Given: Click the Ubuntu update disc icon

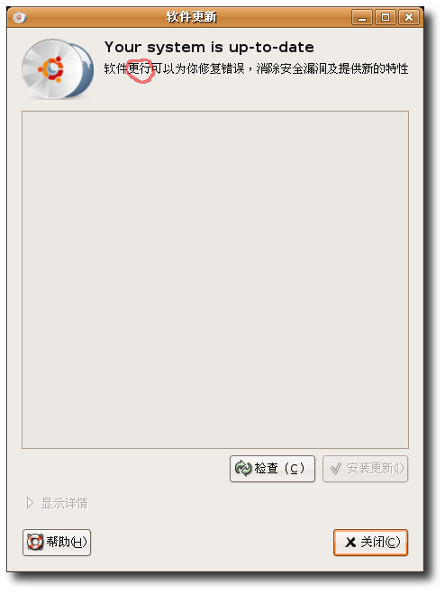Looking at the screenshot, I should [x=57, y=69].
